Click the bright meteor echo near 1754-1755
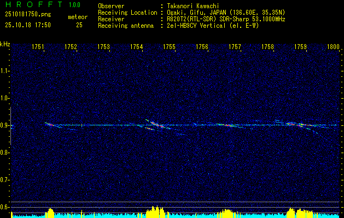The width and height of the screenshot is (344, 218). click(x=158, y=125)
